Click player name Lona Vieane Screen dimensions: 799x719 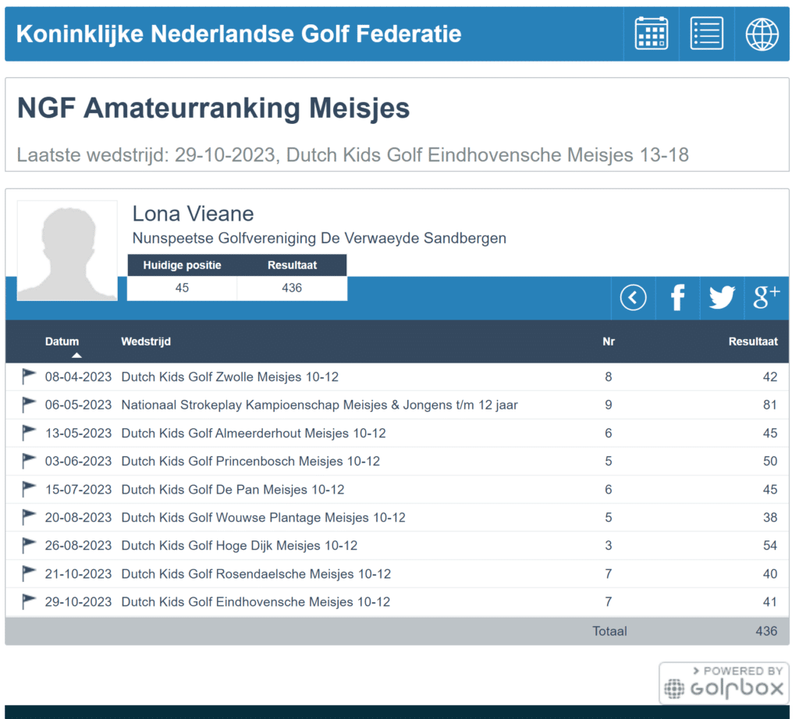[x=194, y=214]
